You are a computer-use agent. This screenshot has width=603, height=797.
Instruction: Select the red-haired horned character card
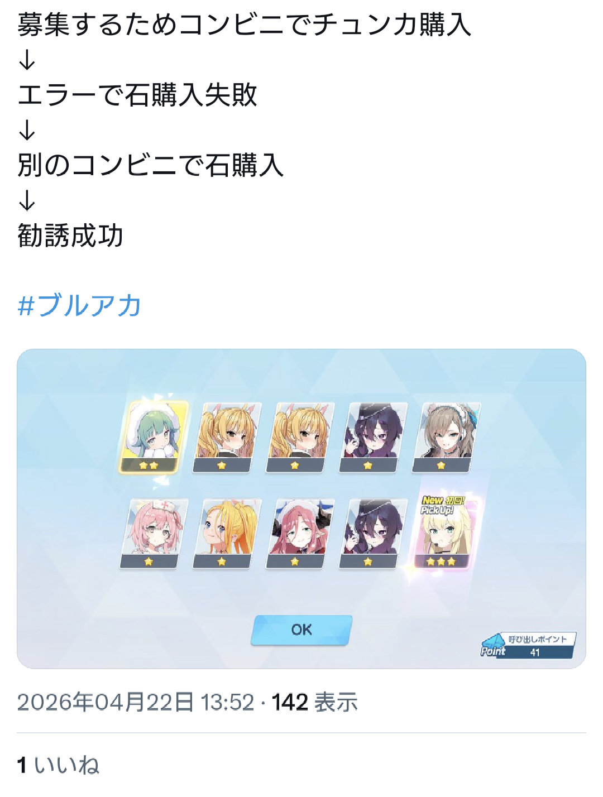pyautogui.click(x=299, y=534)
